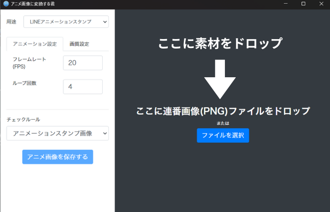Click the window title アニメ画像に変換する君
The height and width of the screenshot is (212, 330).
33,4
